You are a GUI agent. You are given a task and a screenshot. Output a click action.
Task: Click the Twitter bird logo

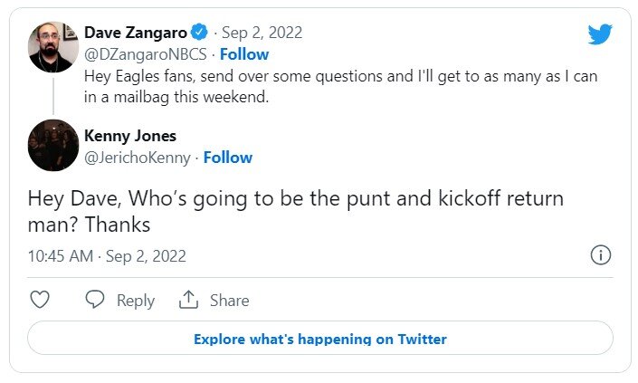coord(600,34)
